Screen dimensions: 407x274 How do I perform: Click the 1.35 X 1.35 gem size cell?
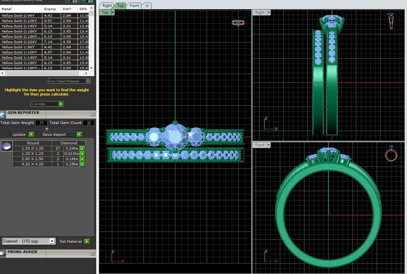32,148
